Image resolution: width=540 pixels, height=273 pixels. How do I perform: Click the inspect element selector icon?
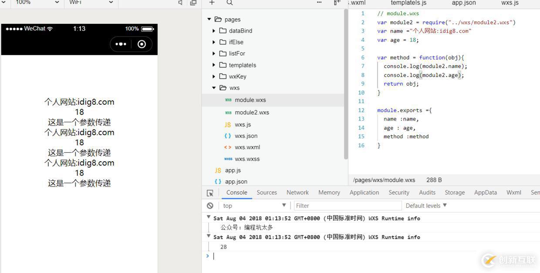pos(210,193)
